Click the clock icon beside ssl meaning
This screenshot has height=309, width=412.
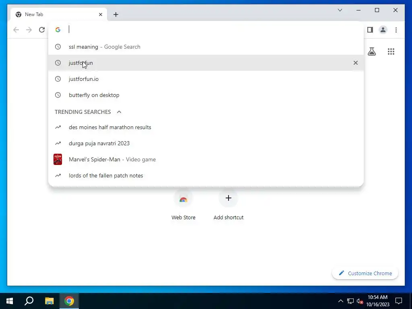click(58, 47)
